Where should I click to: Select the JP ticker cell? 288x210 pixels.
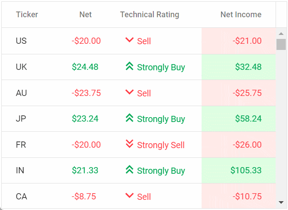(x=21, y=119)
